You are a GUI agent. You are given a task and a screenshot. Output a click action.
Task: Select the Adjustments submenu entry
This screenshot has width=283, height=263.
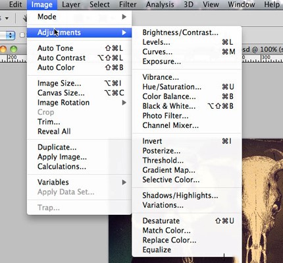[x=80, y=32]
